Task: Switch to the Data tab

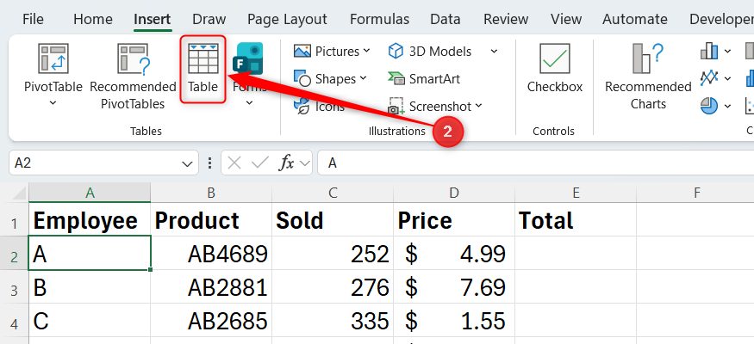Action: click(x=445, y=19)
